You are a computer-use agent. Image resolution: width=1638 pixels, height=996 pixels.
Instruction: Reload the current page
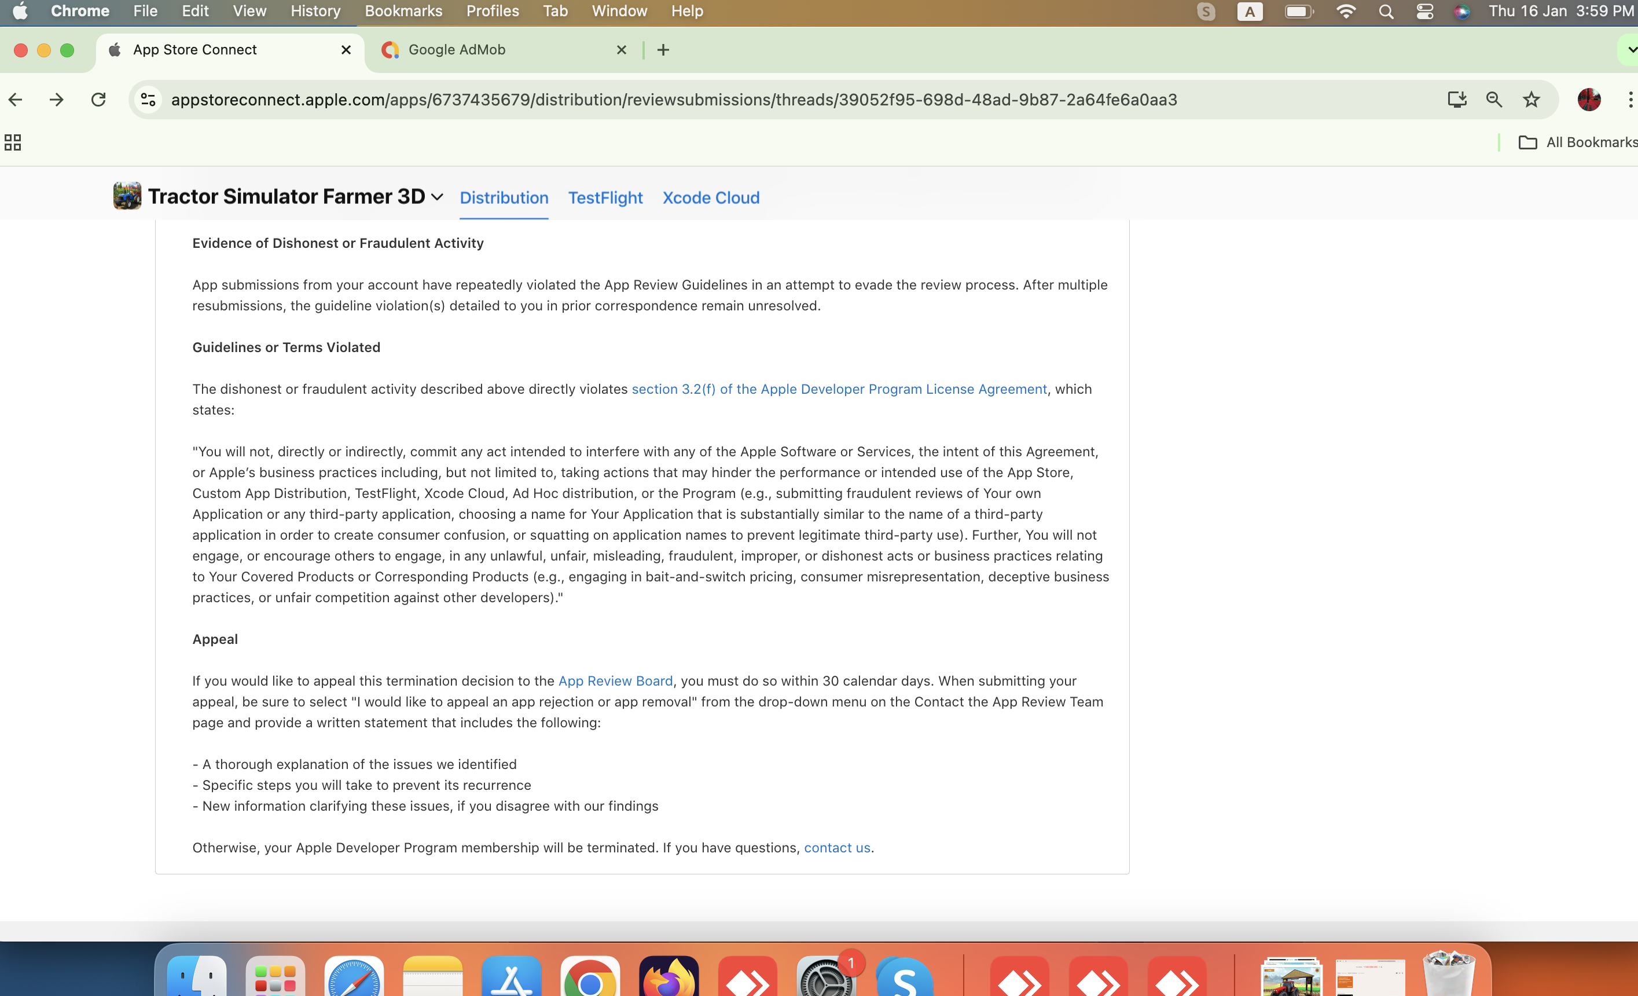click(x=98, y=100)
